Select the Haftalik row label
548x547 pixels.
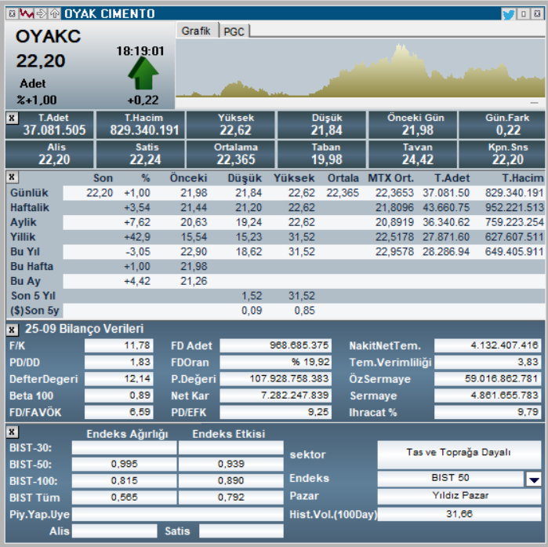pyautogui.click(x=30, y=208)
